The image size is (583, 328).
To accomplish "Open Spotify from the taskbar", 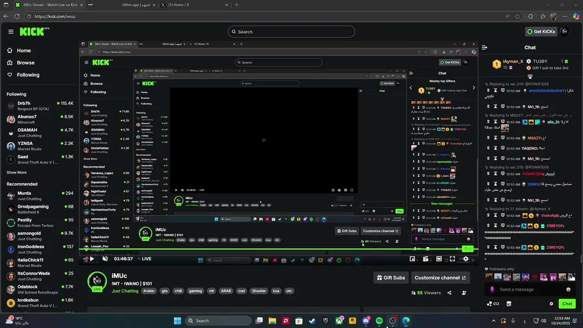I will (x=379, y=321).
